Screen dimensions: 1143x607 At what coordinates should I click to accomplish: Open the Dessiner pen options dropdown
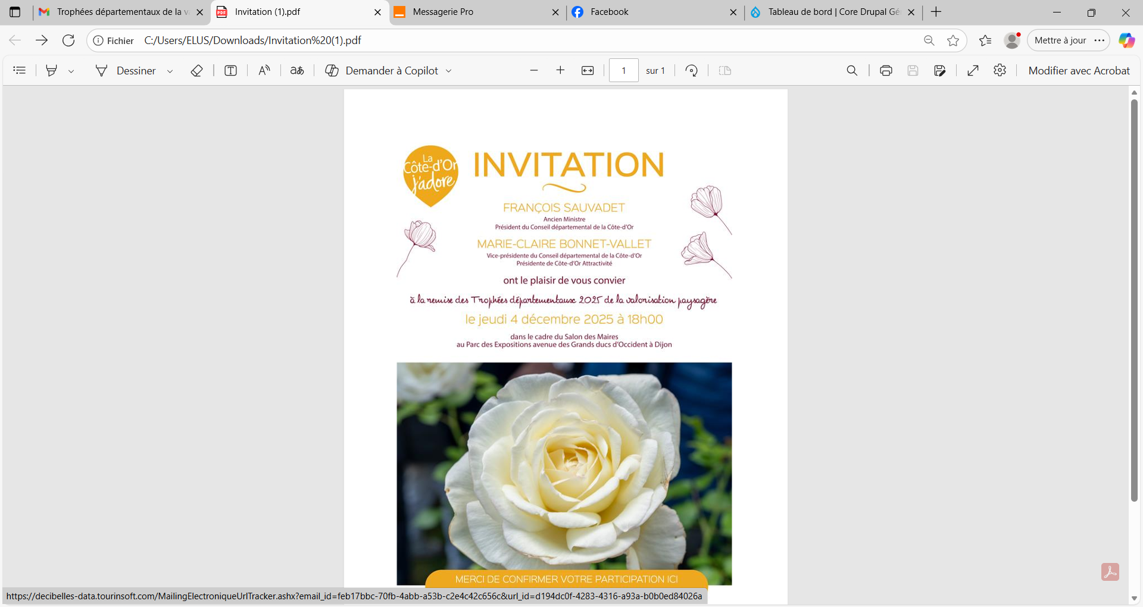[x=171, y=70]
